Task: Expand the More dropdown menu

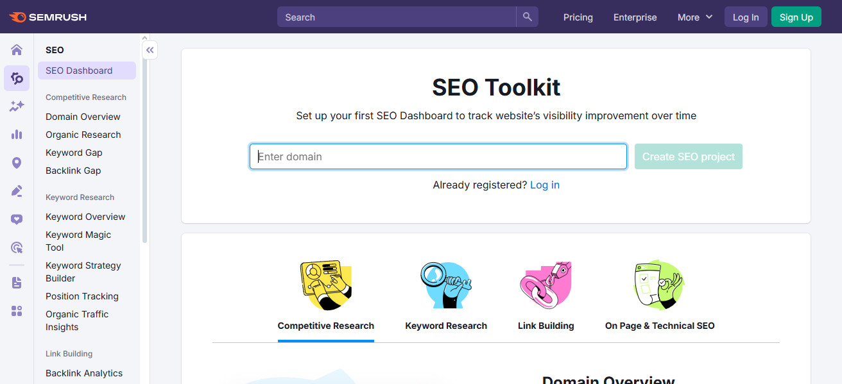Action: tap(695, 17)
